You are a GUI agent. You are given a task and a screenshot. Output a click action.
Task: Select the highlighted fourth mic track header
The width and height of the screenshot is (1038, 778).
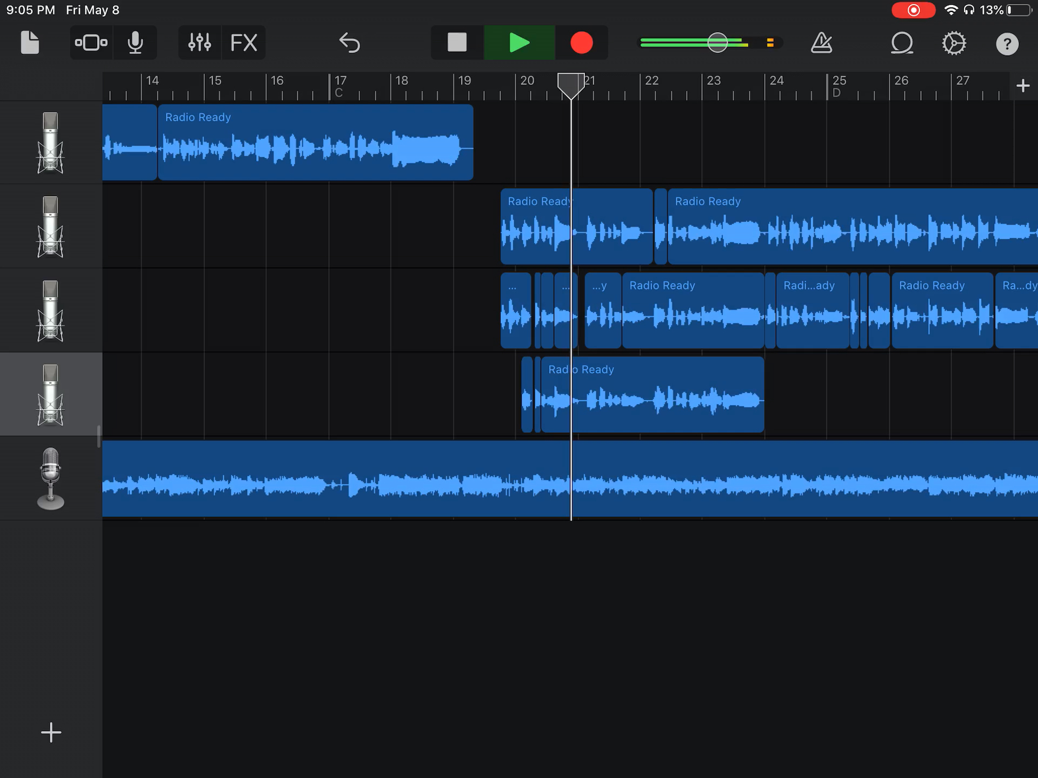51,394
